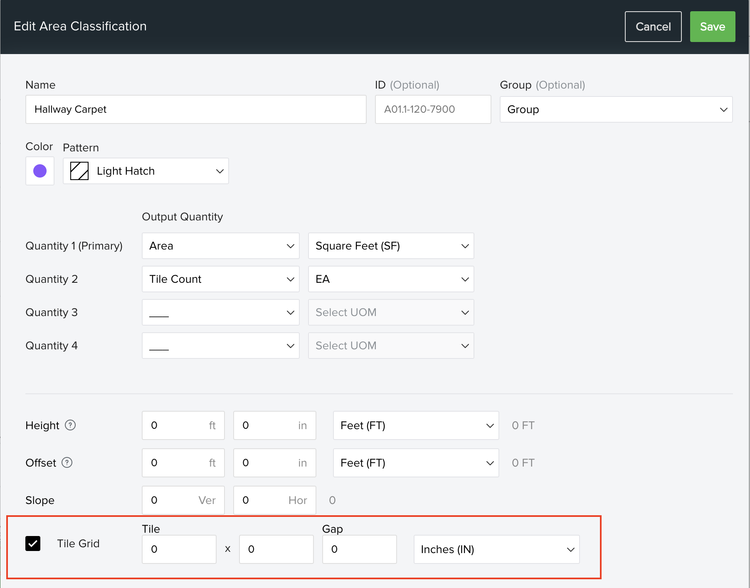Click the Offset help question mark icon
Image resolution: width=750 pixels, height=588 pixels.
point(67,462)
